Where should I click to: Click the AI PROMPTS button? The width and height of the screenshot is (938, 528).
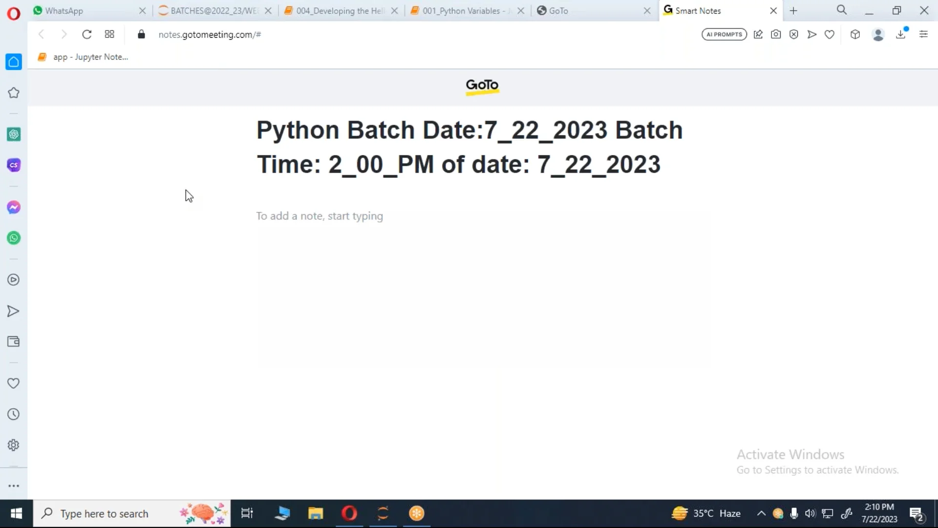(x=724, y=34)
